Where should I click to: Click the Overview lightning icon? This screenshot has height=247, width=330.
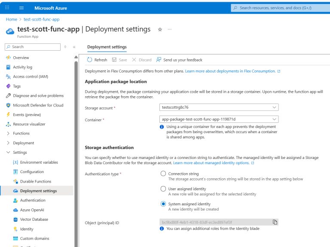pos(8,58)
